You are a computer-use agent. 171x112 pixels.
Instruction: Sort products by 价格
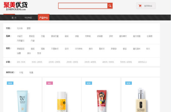pos(21,73)
